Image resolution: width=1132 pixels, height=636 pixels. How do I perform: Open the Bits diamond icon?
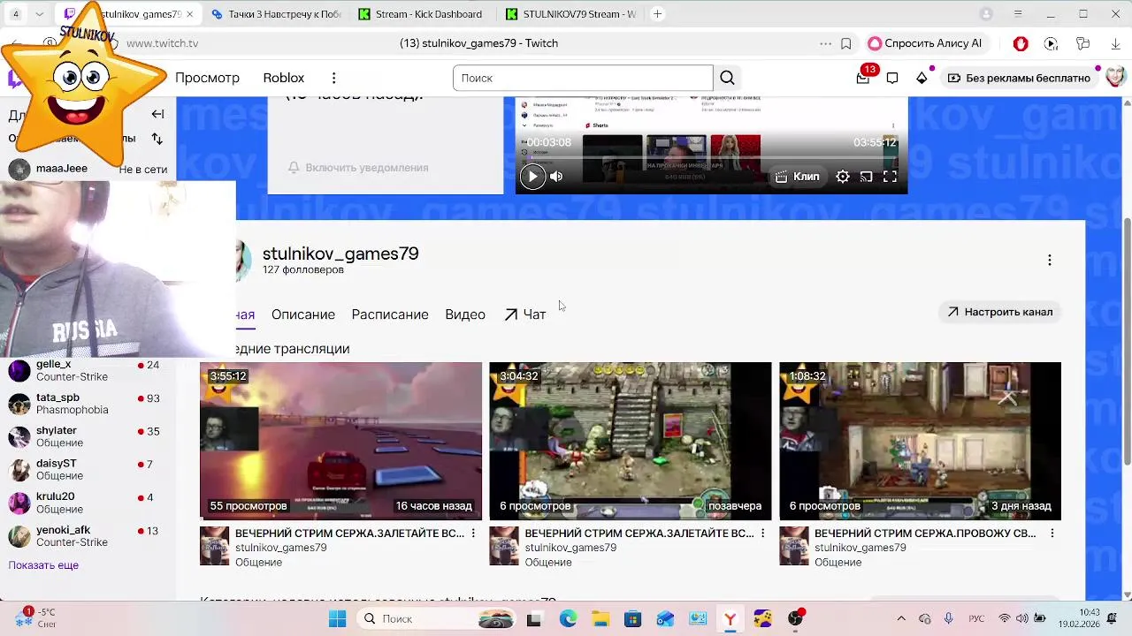(922, 78)
